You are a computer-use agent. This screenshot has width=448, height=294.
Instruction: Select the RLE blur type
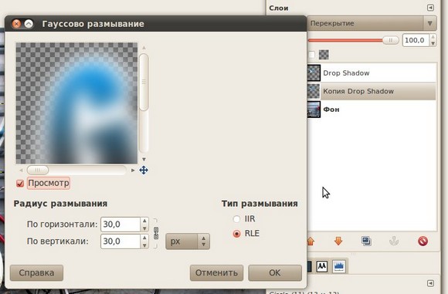click(236, 234)
